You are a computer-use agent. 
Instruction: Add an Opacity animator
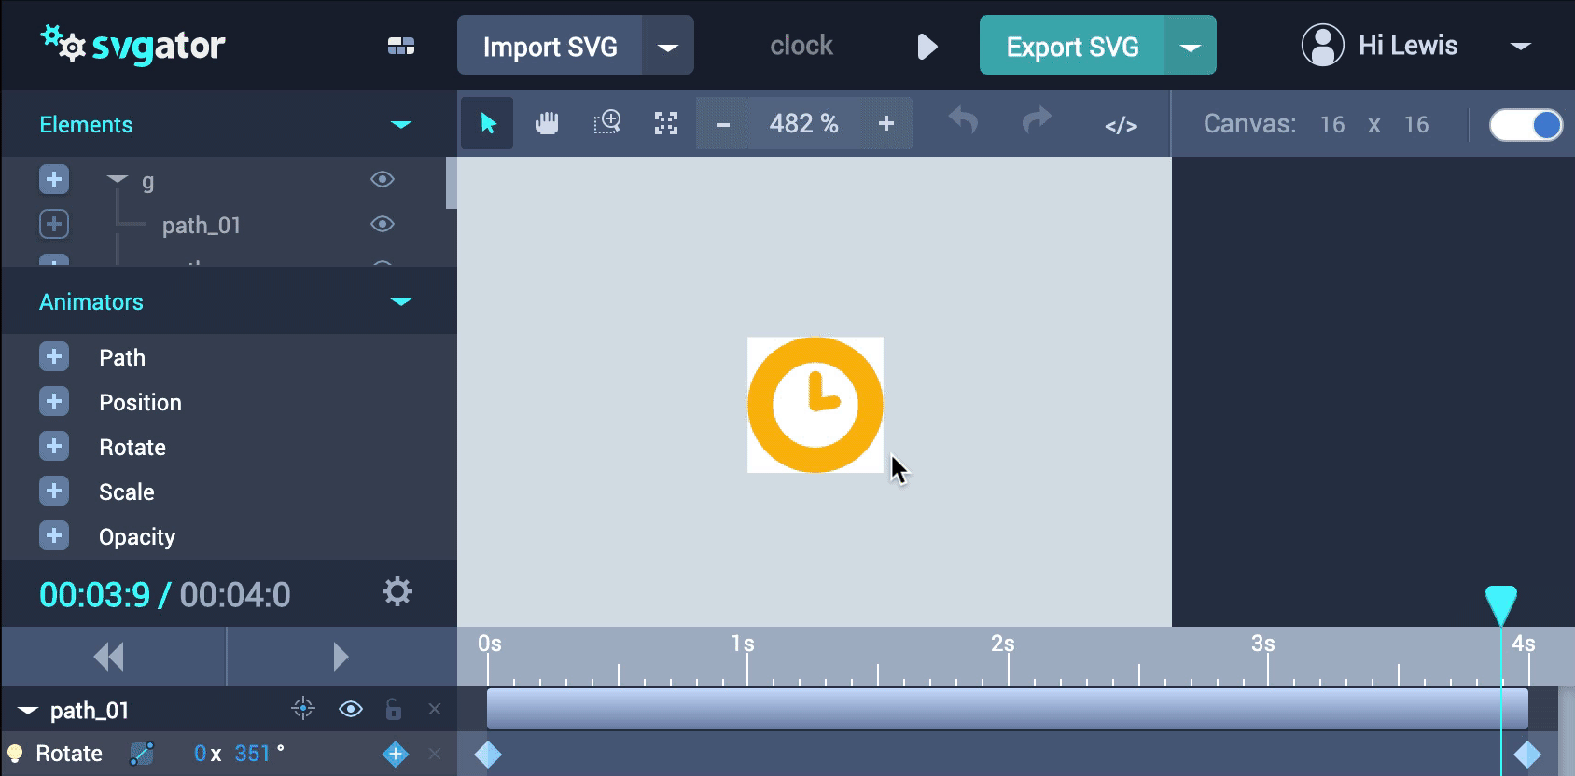pos(54,535)
